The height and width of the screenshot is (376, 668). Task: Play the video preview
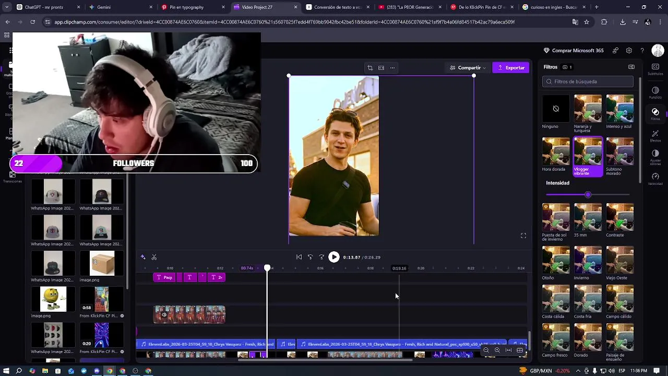pyautogui.click(x=334, y=257)
